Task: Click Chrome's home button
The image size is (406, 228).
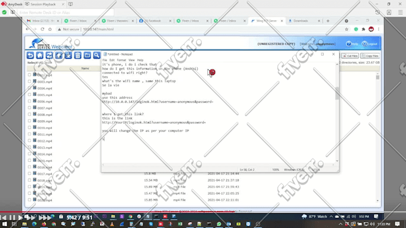Action: coord(50,29)
